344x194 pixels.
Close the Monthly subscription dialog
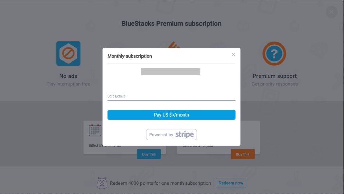[x=234, y=55]
